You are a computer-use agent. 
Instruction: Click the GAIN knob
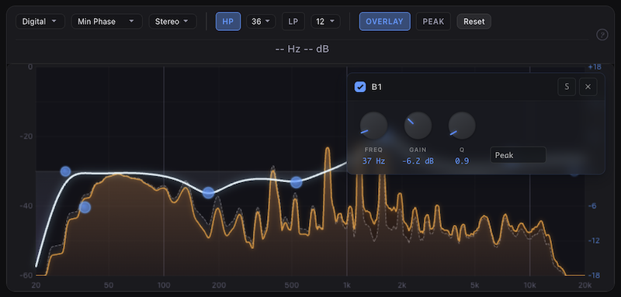pyautogui.click(x=418, y=126)
